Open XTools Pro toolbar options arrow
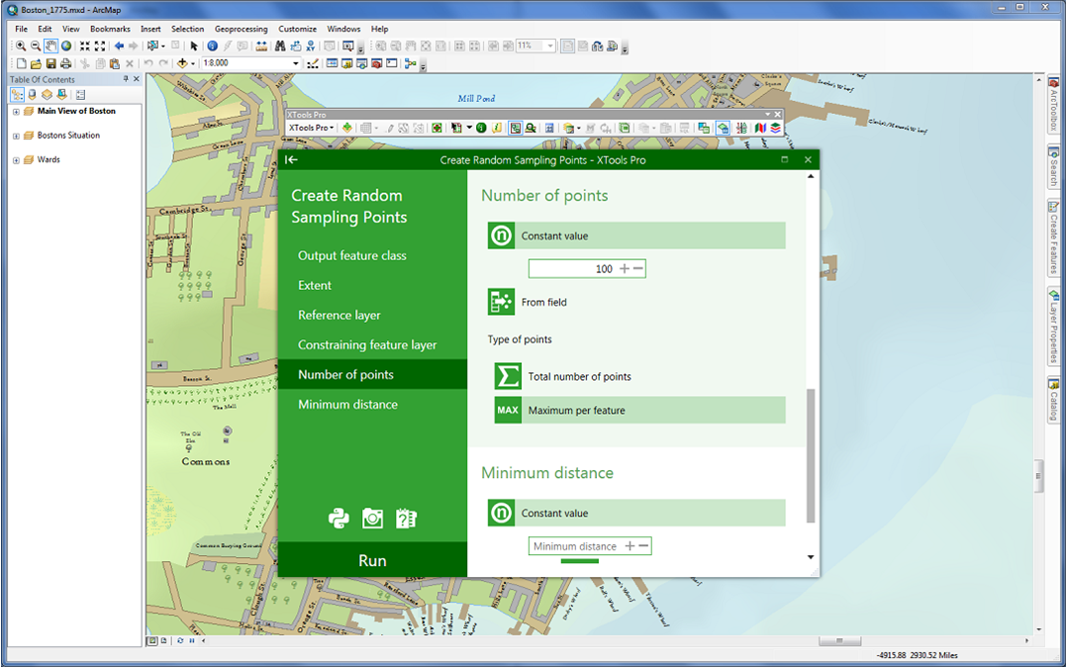 768,115
